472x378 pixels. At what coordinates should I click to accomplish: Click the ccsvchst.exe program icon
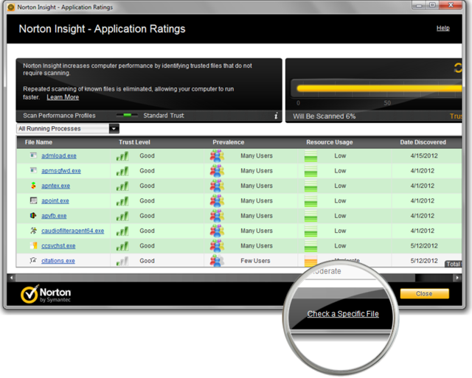coord(33,245)
